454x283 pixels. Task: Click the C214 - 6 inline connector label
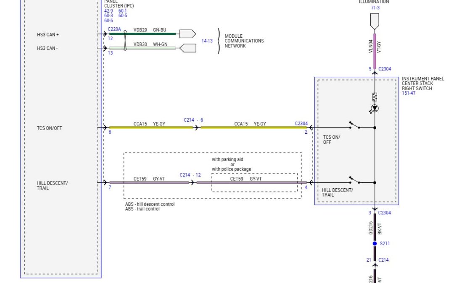(193, 120)
